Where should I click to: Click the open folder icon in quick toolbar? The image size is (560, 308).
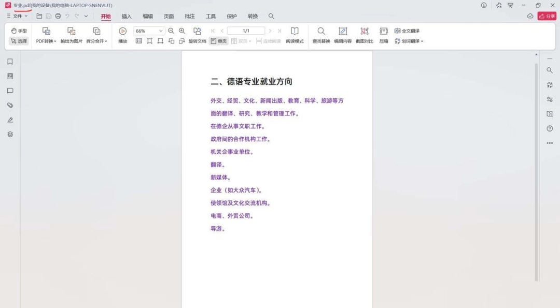(39, 16)
